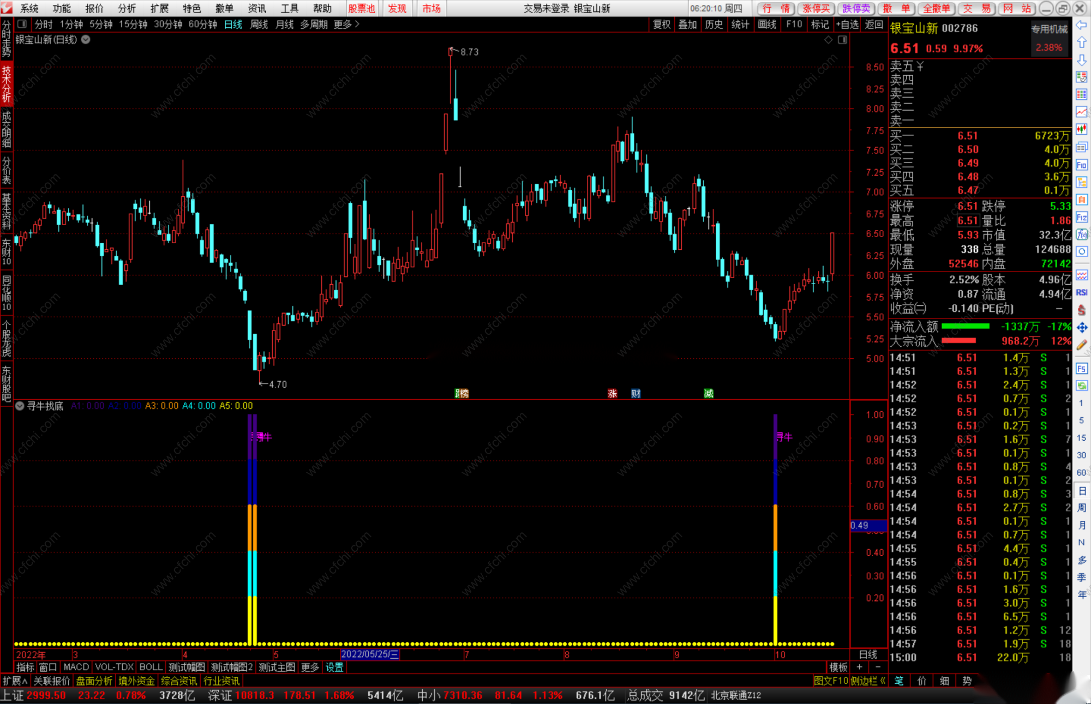The image size is (1091, 704).
Task: Click the red 股票池 button
Action: click(x=362, y=8)
